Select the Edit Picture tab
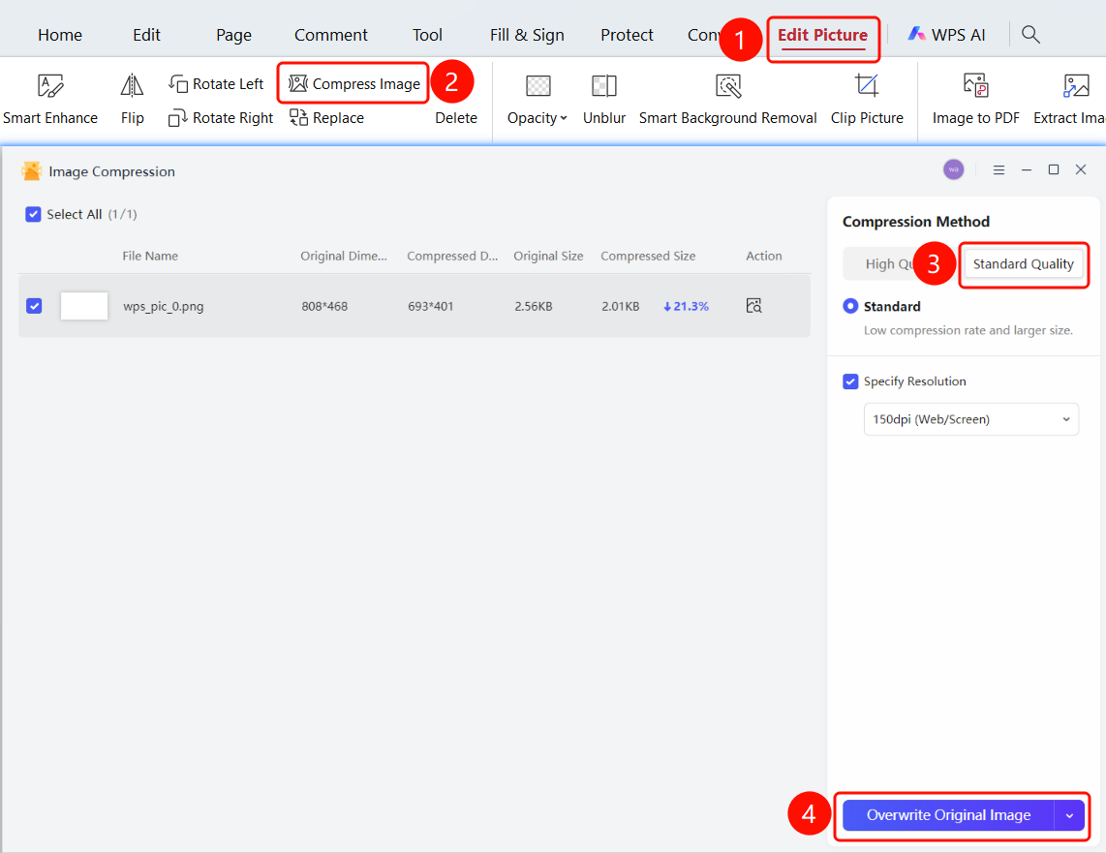 click(822, 35)
